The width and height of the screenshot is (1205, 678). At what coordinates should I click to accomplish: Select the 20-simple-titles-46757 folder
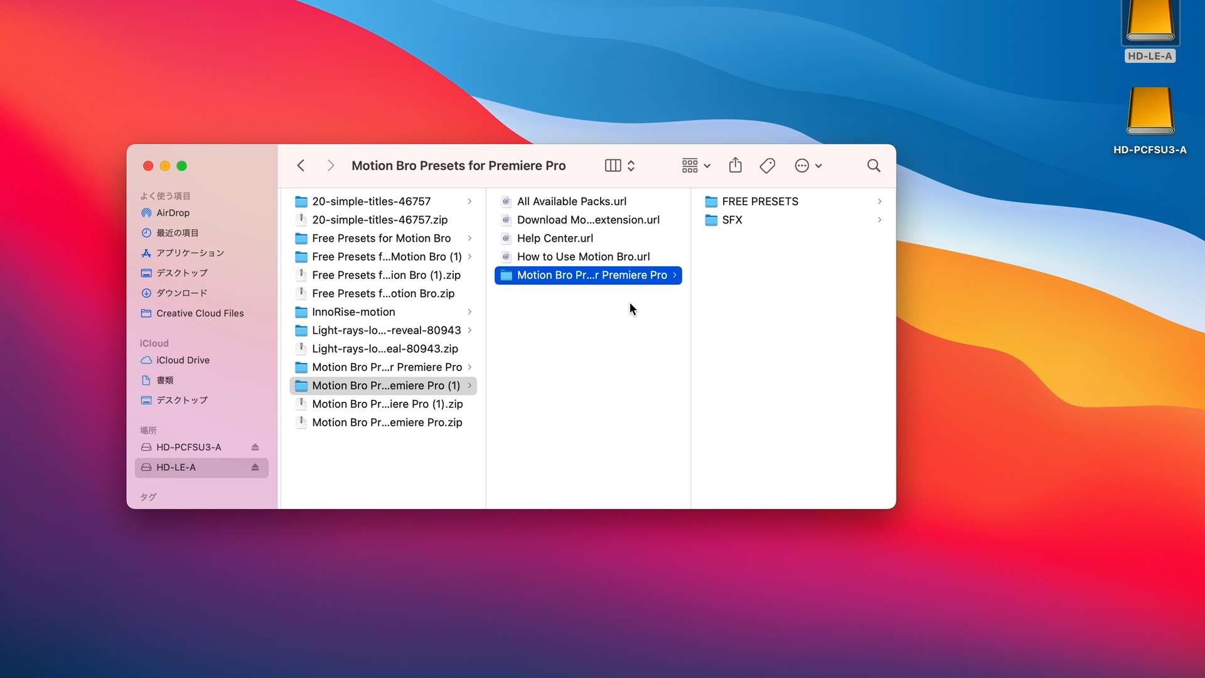(x=383, y=202)
